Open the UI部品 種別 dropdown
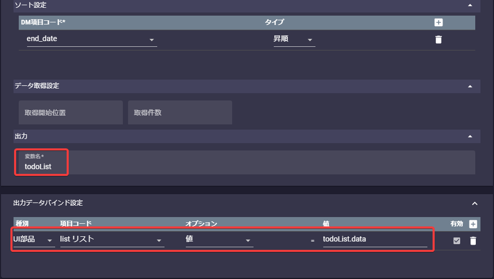494x279 pixels. click(x=34, y=239)
